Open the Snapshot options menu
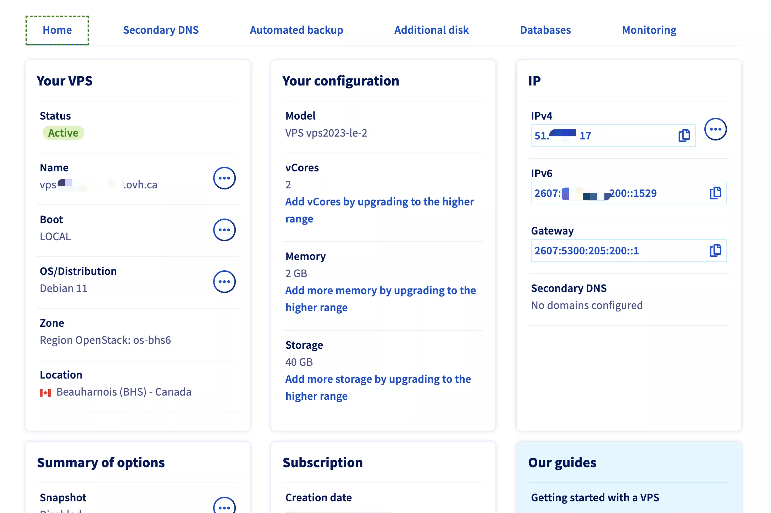 click(x=224, y=507)
